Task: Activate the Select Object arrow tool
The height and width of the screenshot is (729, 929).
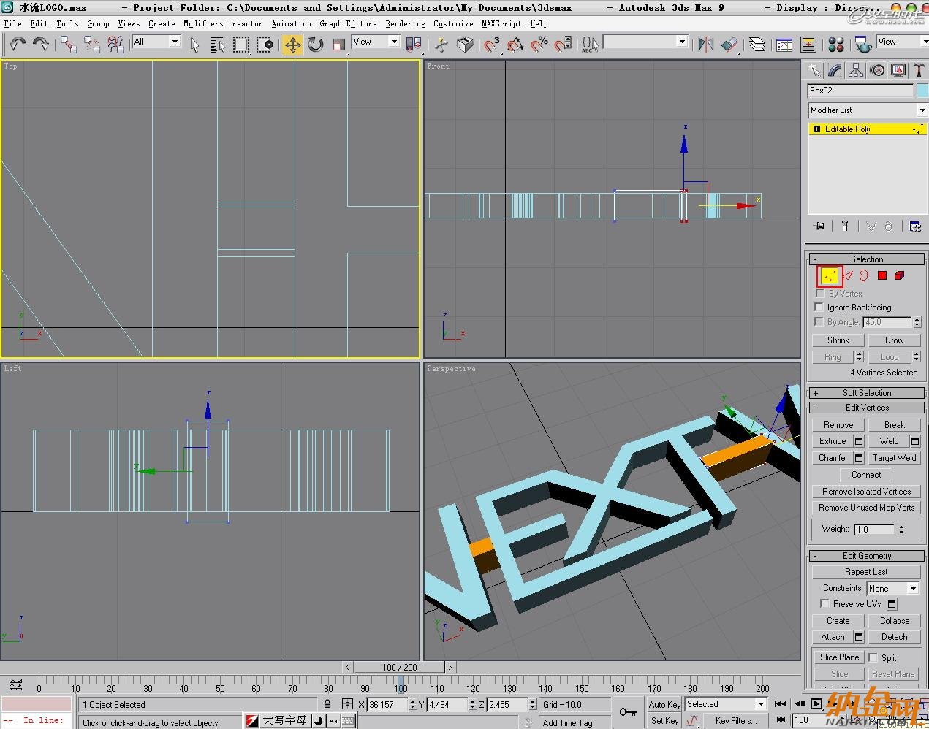Action: point(194,45)
